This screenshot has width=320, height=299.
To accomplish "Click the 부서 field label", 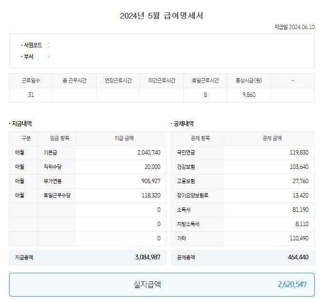I will click(x=29, y=57).
